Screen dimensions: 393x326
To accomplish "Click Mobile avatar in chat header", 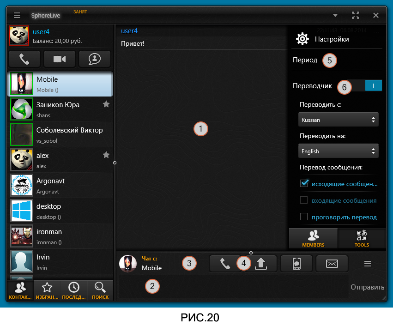I will coord(128,264).
